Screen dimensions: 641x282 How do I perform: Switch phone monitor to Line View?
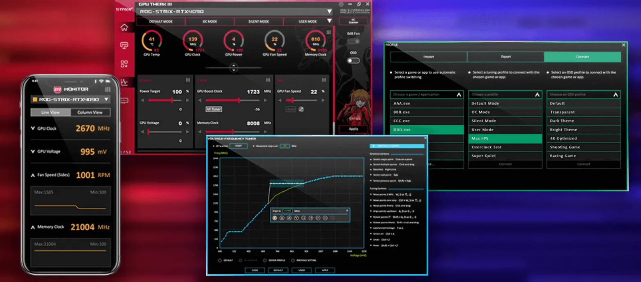[51, 112]
